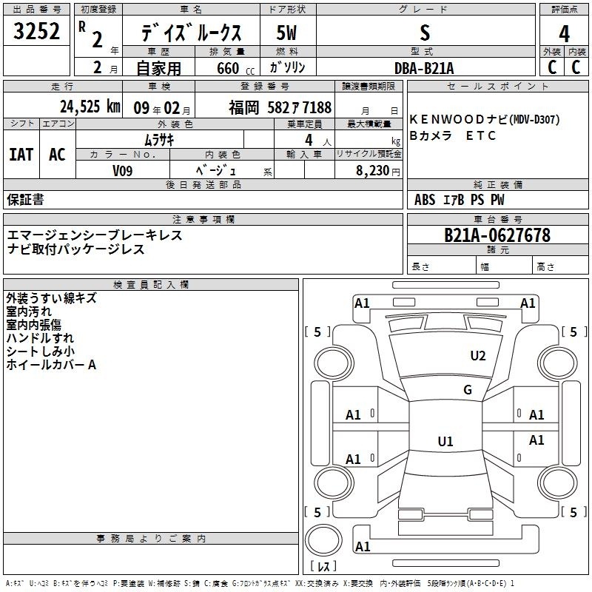This screenshot has height=592, width=592.
Task: Click the 出品番号 header
Action: (36, 10)
